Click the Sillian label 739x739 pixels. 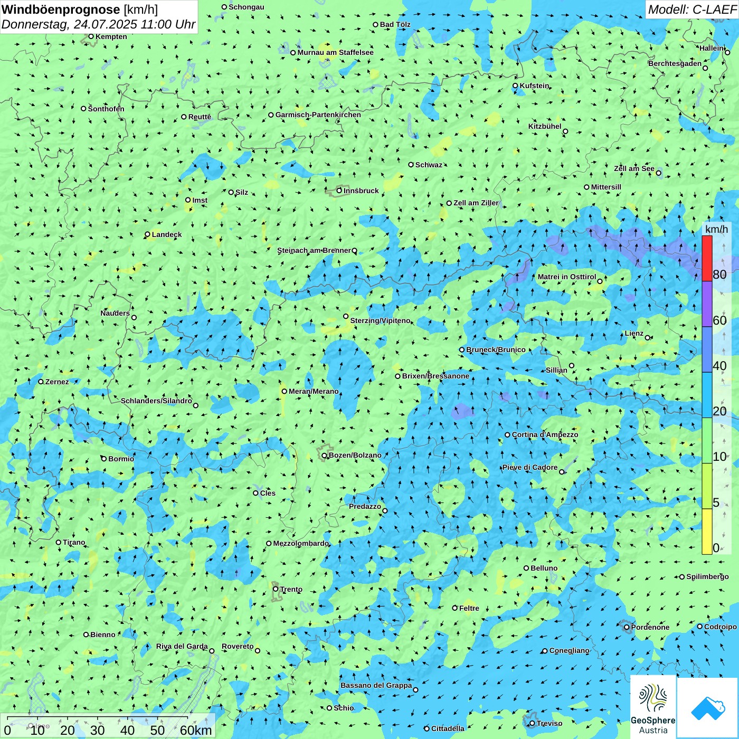[556, 370]
